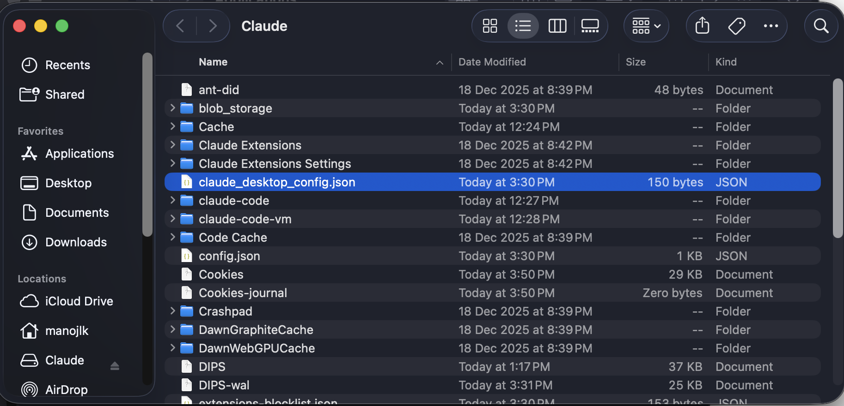Switch to gallery view

click(590, 26)
